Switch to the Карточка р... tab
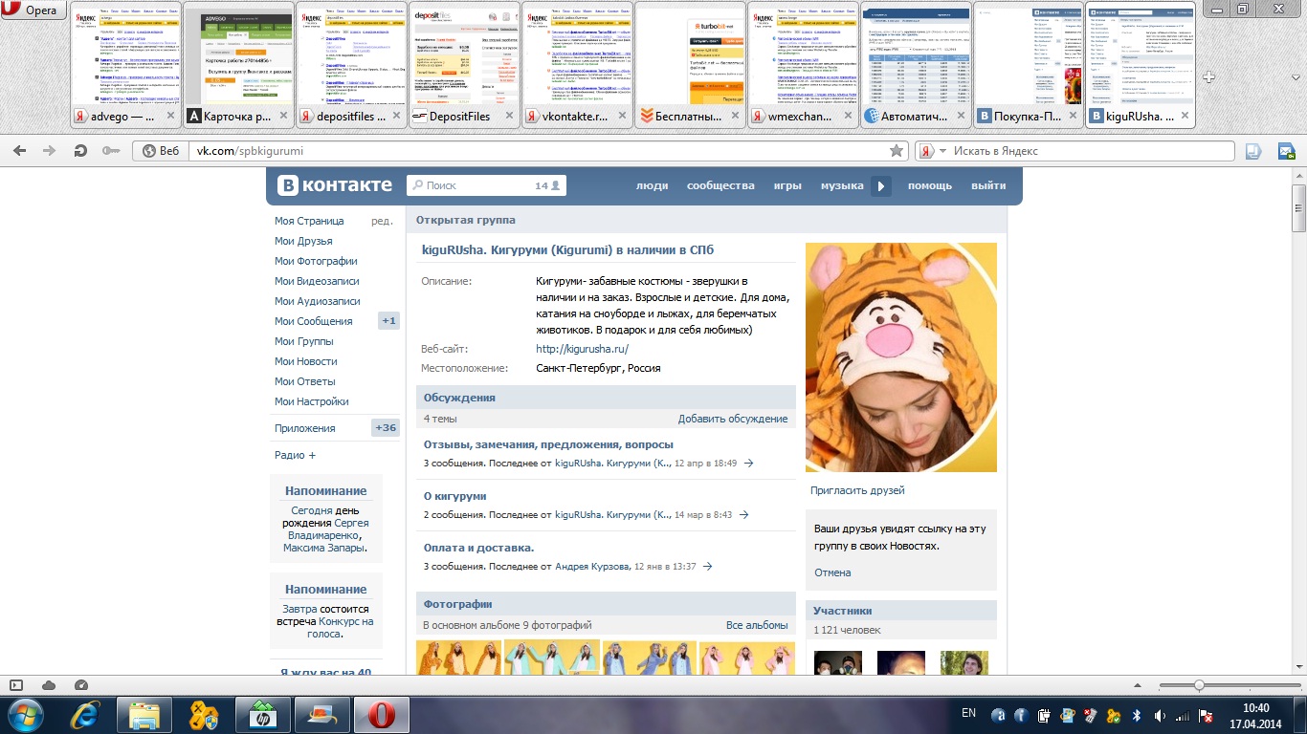Image resolution: width=1307 pixels, height=734 pixels. tap(236, 65)
